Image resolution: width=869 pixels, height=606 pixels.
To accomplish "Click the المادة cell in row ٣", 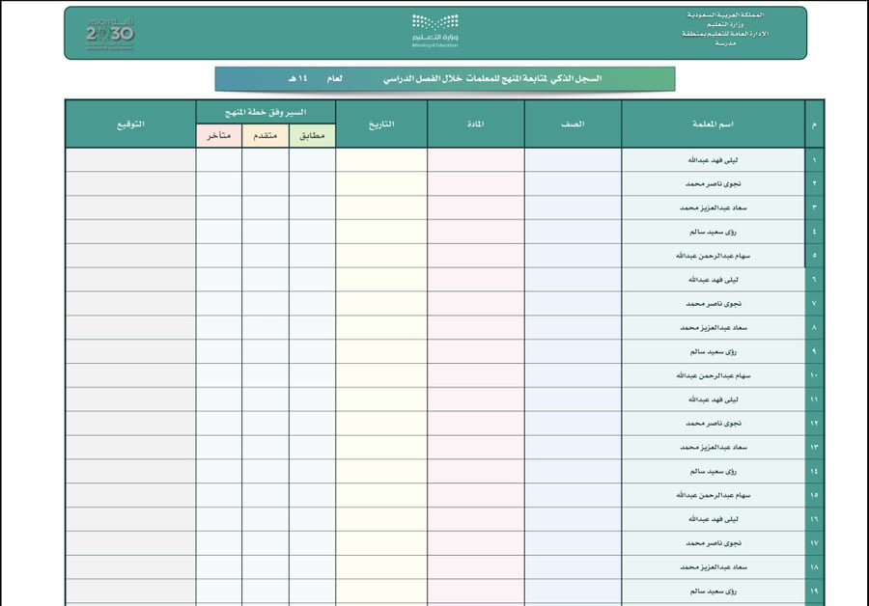I will coord(475,207).
